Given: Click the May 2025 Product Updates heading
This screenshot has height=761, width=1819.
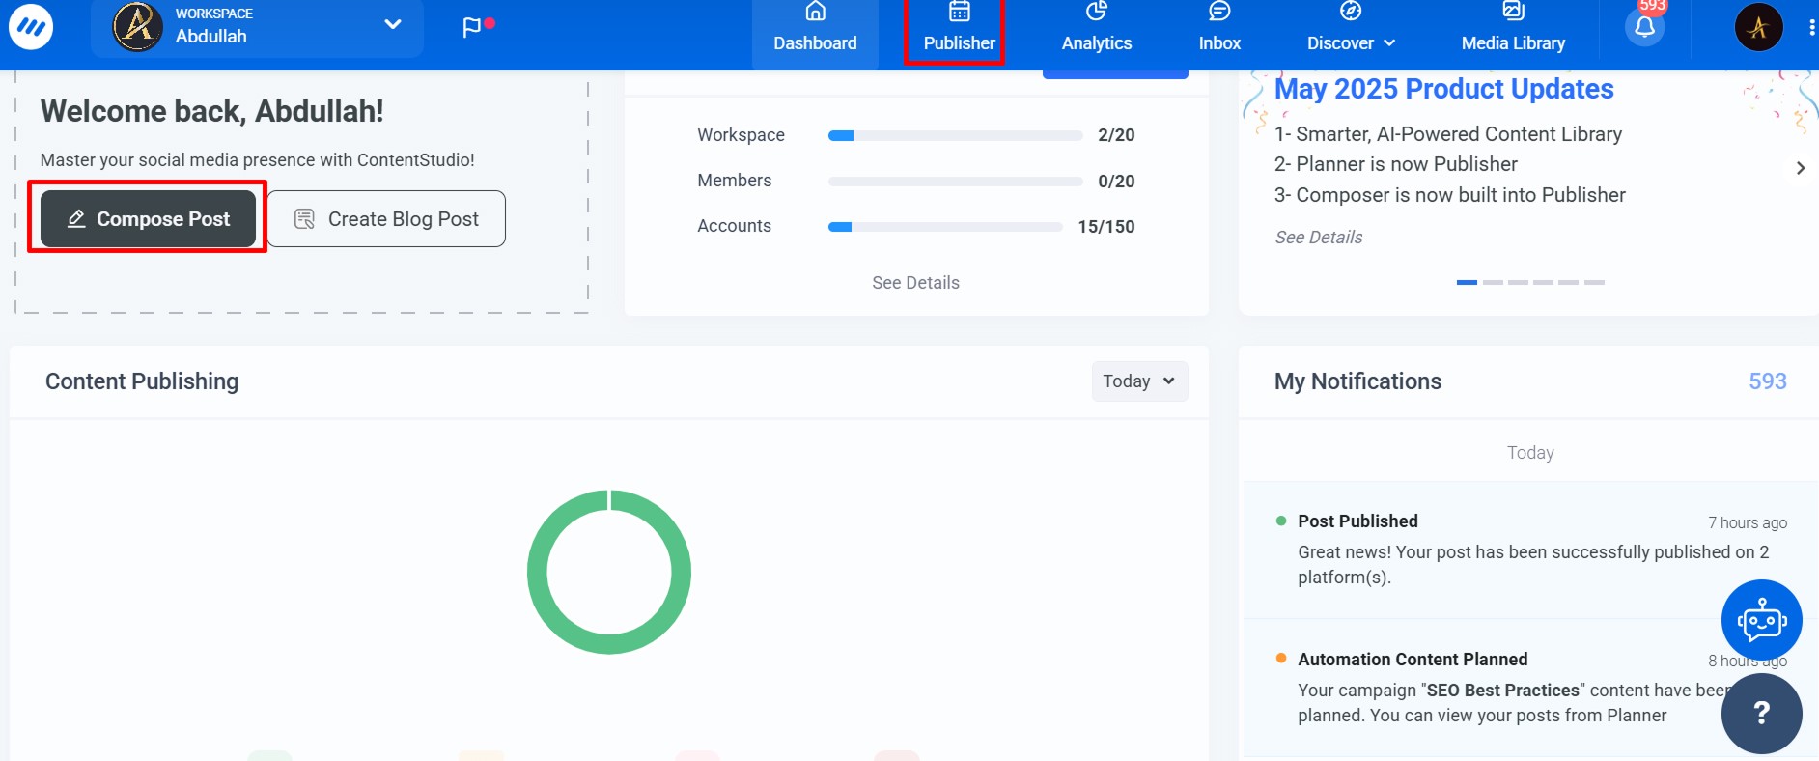Looking at the screenshot, I should click(x=1443, y=89).
